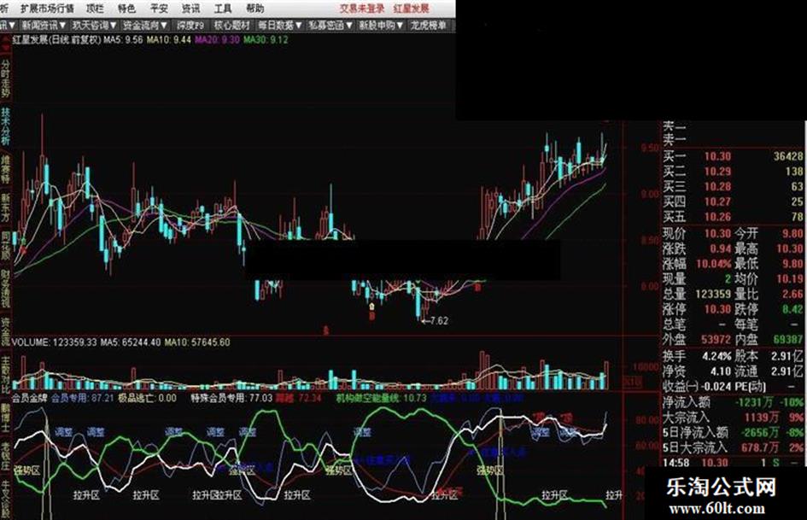
Task: Switch to the 新东方 sidebar tab
Action: [x=6, y=208]
